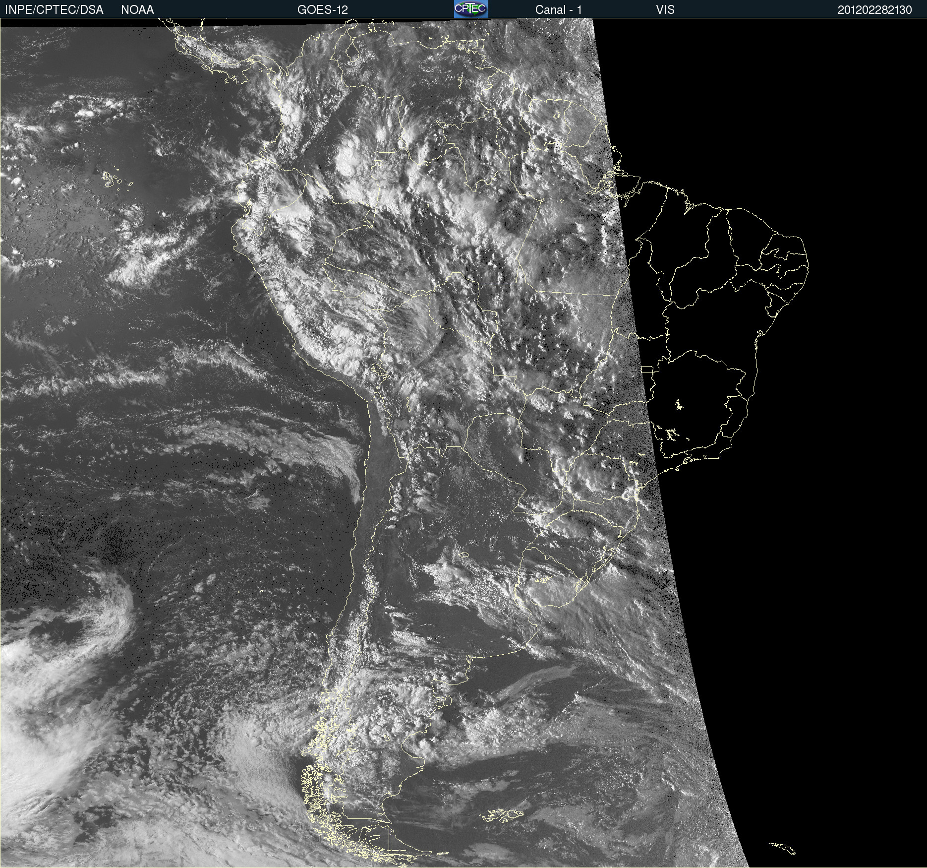This screenshot has height=868, width=927.
Task: Click the NOAA label in header
Action: 137,10
